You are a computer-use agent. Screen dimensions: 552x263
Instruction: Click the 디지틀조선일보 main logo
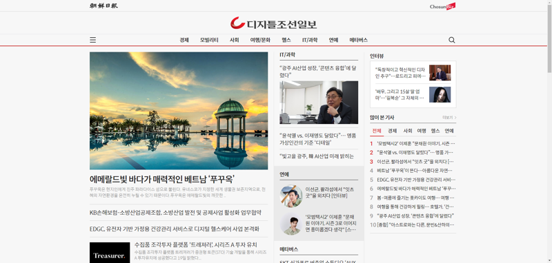pos(273,23)
